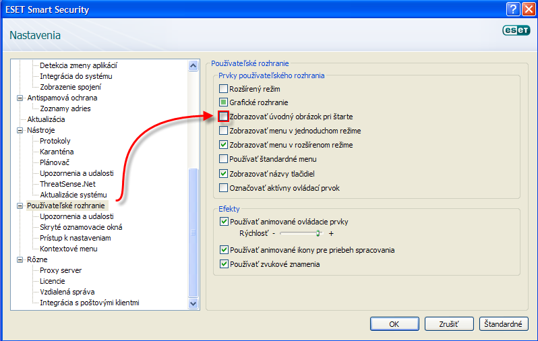The width and height of the screenshot is (538, 341).
Task: Uncheck Zobrazovať menu v rozšírenom režime
Action: 223,145
